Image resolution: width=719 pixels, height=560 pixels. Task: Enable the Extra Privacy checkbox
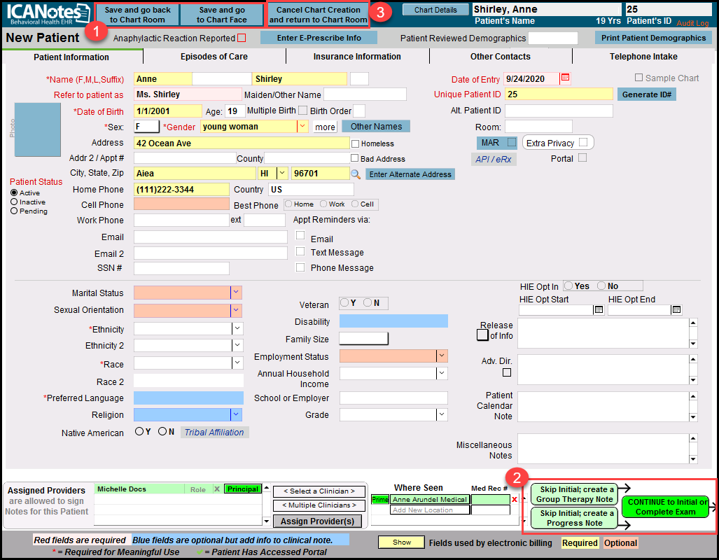pos(583,143)
